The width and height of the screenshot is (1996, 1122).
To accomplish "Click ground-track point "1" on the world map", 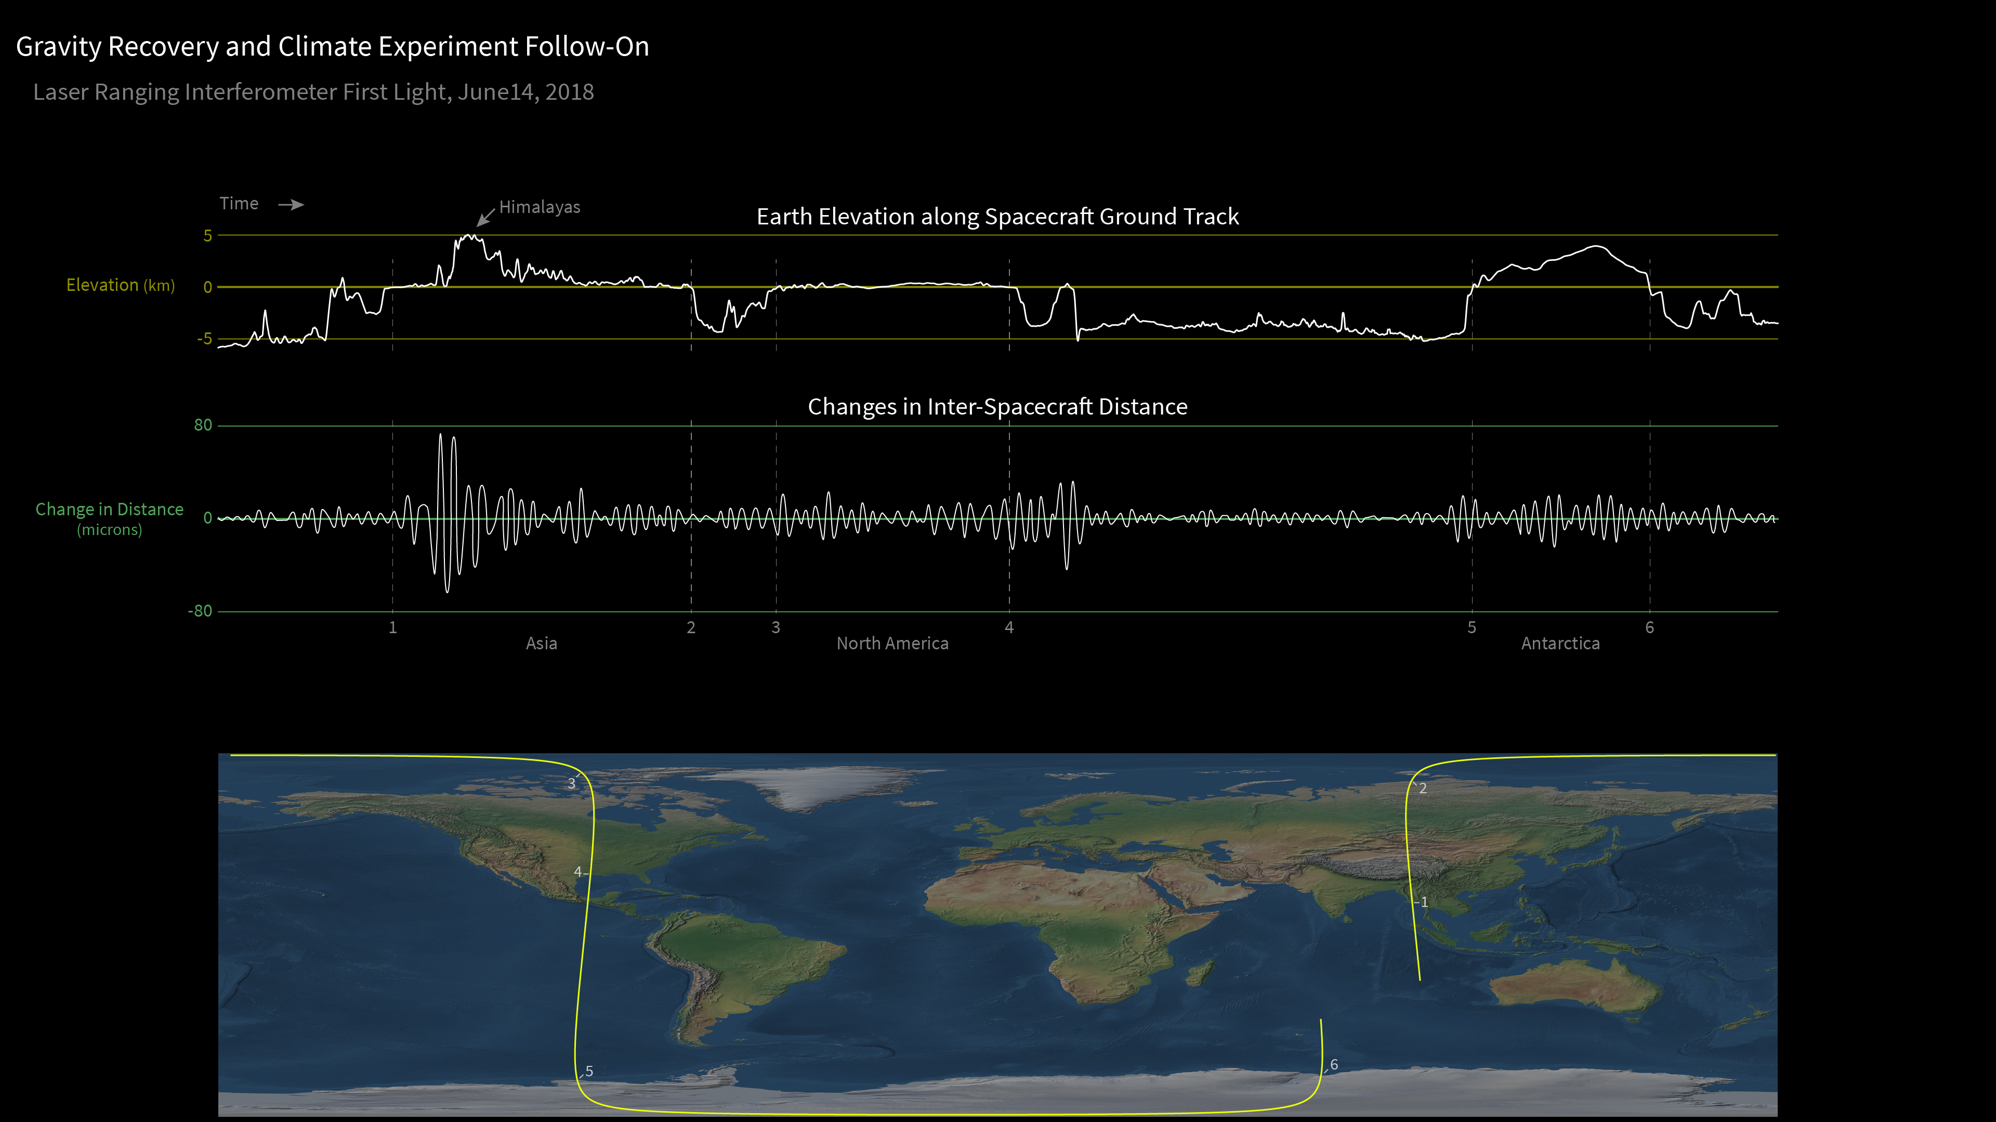I will click(1424, 902).
